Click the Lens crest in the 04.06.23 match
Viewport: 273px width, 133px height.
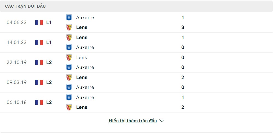(x=69, y=27)
